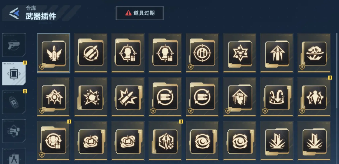Pick the hexagram star plugin

click(x=240, y=53)
